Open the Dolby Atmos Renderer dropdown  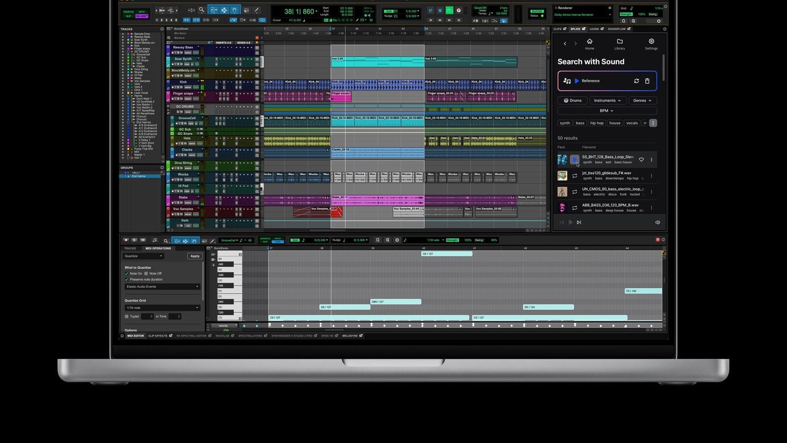coord(582,15)
